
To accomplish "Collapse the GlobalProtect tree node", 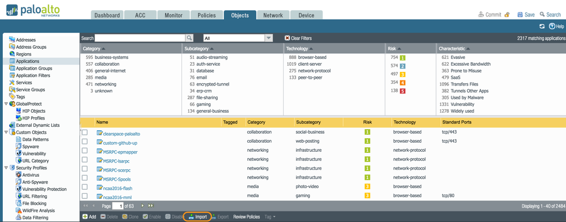I will coord(6,104).
